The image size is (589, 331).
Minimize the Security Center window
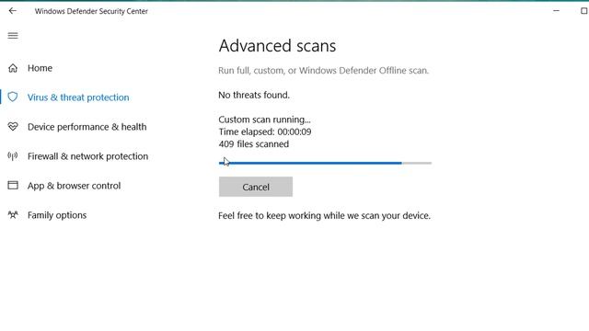pos(556,11)
